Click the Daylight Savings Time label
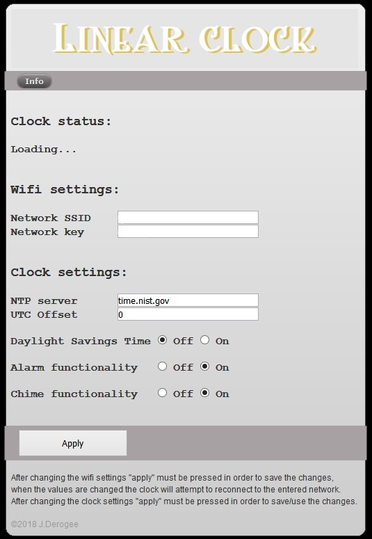 (x=81, y=341)
